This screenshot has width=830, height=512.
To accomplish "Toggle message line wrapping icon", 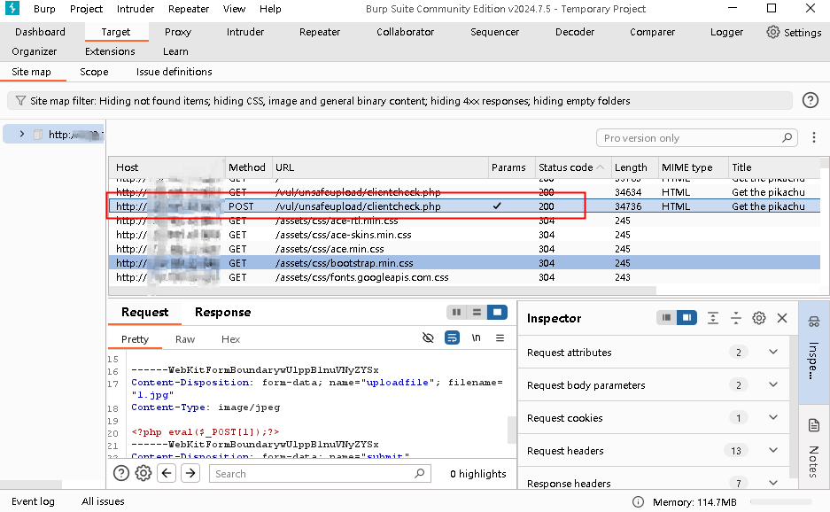I will tap(452, 337).
